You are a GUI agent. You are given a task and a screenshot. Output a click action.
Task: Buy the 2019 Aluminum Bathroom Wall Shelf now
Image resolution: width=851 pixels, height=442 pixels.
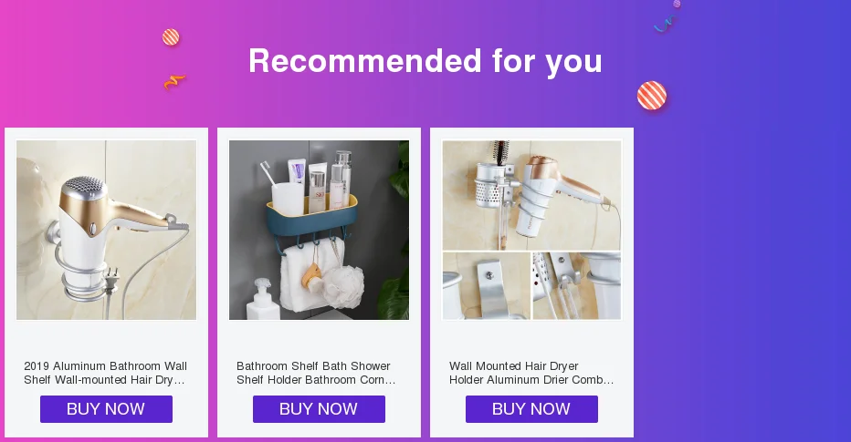coord(106,409)
